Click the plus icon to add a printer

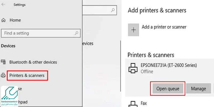click(x=133, y=30)
